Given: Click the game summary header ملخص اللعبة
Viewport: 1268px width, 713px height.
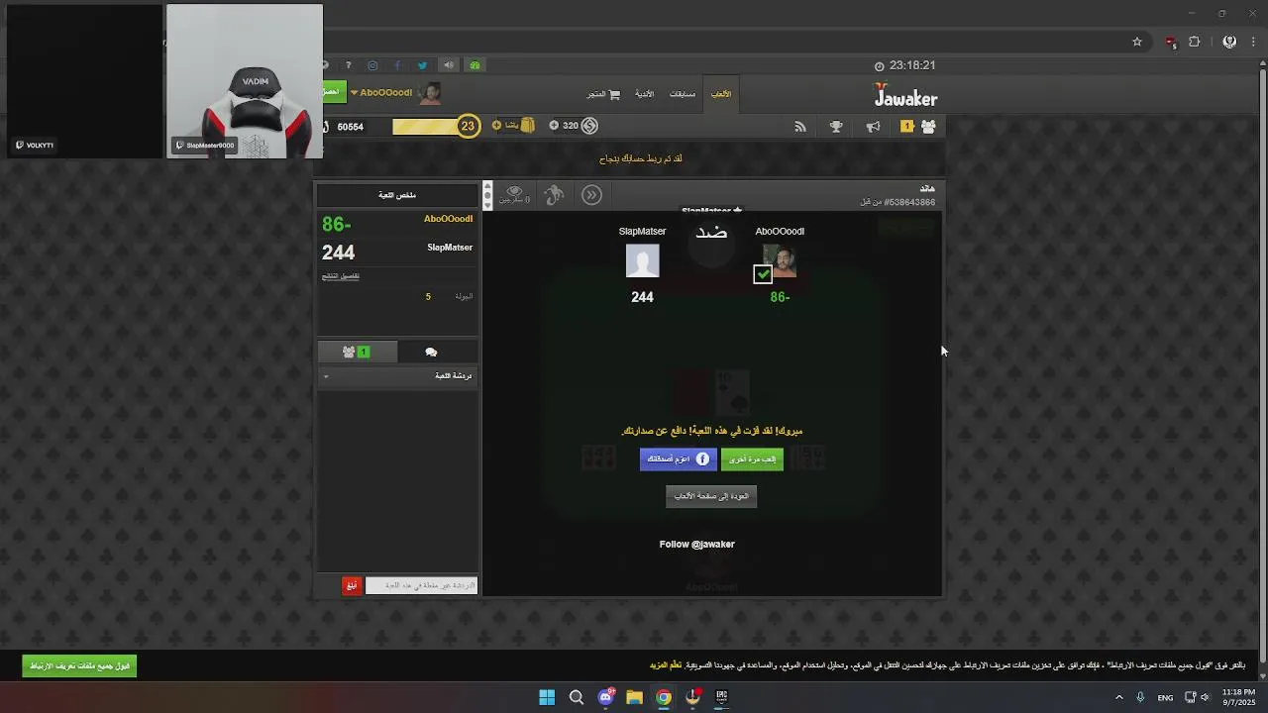Looking at the screenshot, I should [x=397, y=195].
